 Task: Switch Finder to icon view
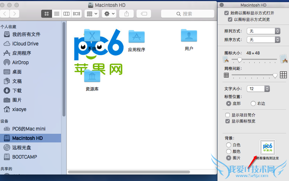(47, 14)
